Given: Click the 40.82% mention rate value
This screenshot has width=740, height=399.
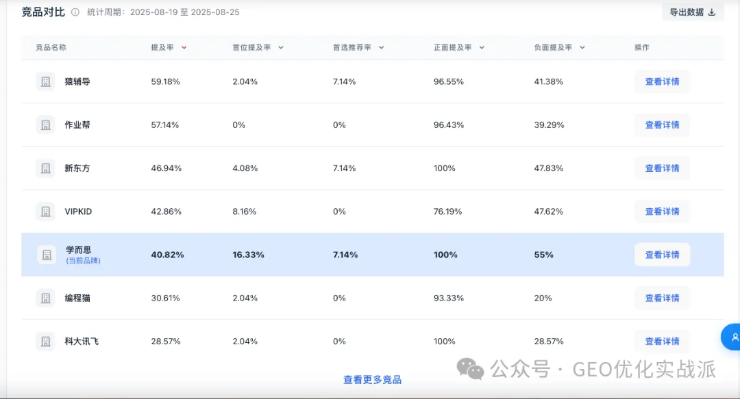Looking at the screenshot, I should 168,255.
